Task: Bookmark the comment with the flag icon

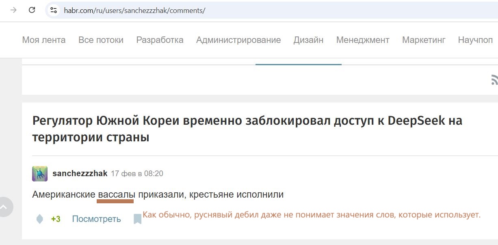Action: [138, 219]
